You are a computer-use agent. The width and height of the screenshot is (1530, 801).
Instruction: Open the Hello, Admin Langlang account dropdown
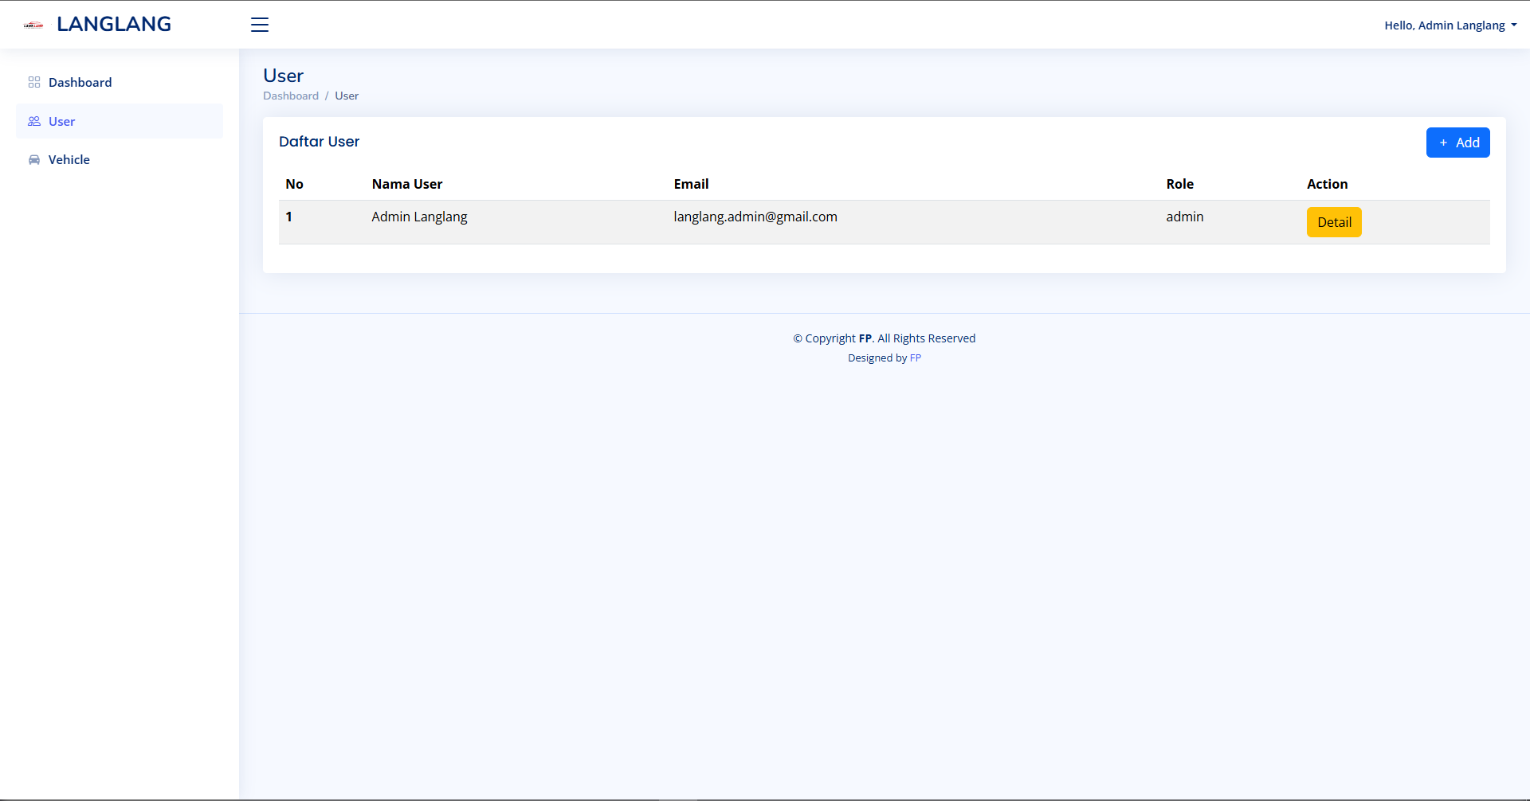point(1444,25)
